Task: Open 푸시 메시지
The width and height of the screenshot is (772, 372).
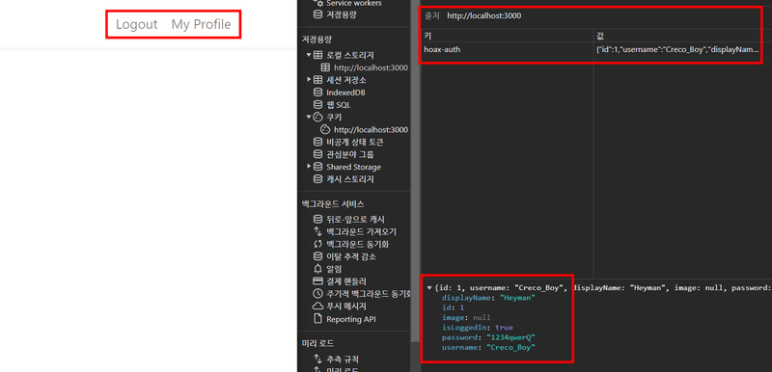Action: (346, 306)
